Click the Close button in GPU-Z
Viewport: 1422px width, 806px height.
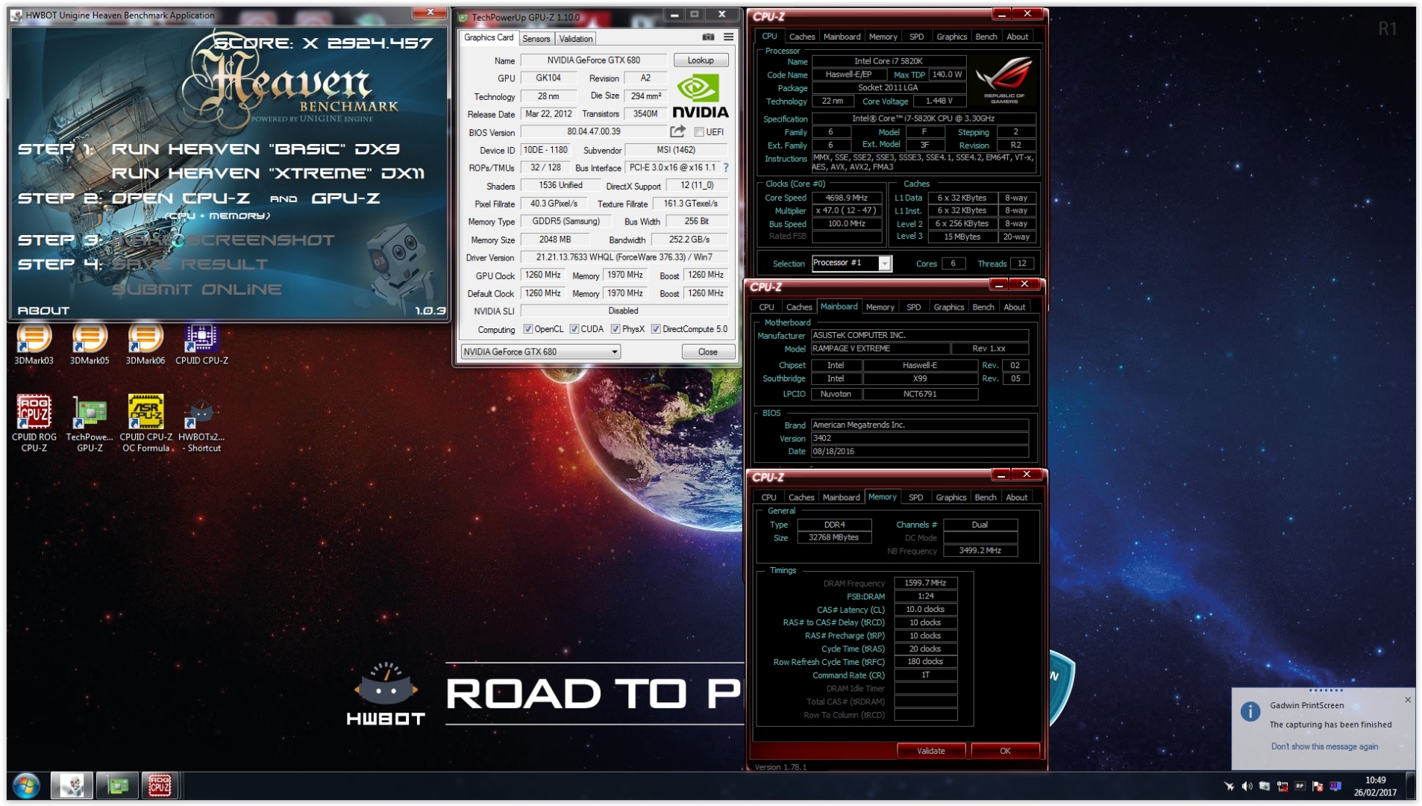708,352
